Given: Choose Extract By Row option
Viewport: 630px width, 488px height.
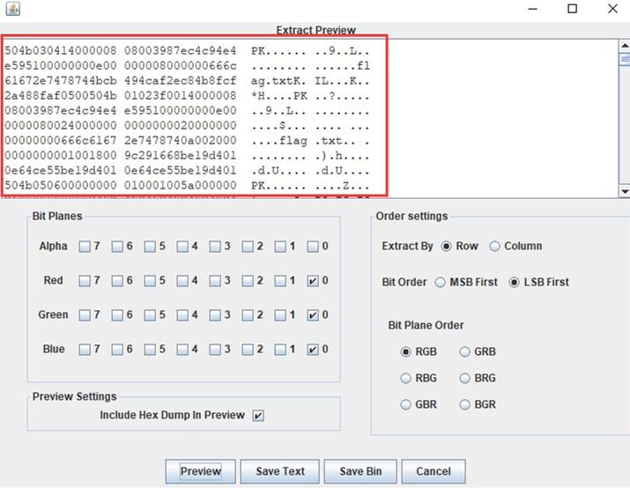Looking at the screenshot, I should [x=446, y=247].
